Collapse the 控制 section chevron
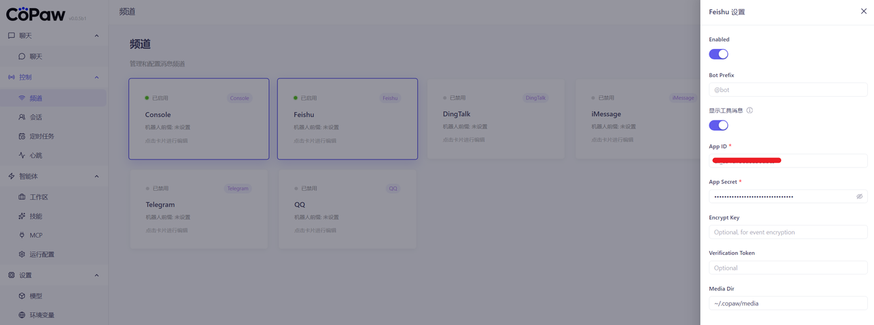 tap(96, 77)
